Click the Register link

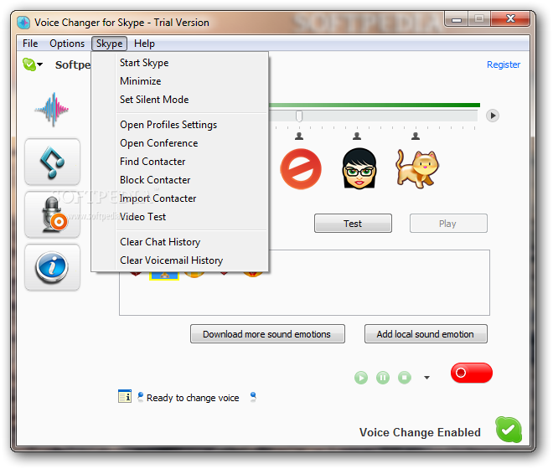[x=504, y=64]
